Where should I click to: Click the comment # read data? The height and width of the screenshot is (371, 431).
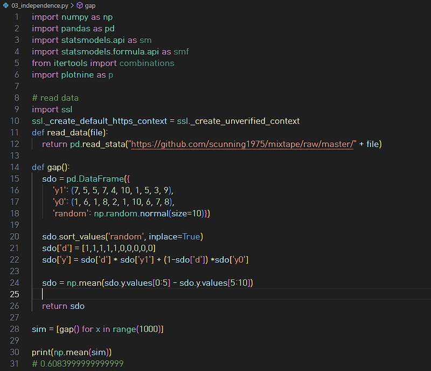(54, 98)
